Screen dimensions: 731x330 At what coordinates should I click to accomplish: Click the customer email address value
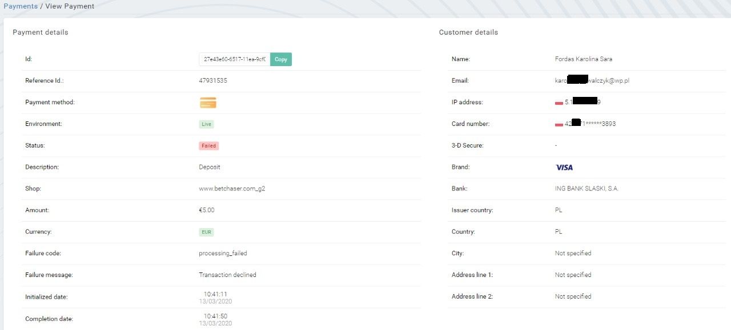tap(592, 81)
